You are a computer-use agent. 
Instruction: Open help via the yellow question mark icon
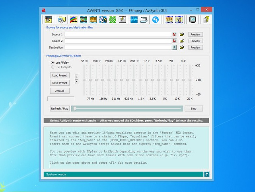pyautogui.click(x=206, y=20)
